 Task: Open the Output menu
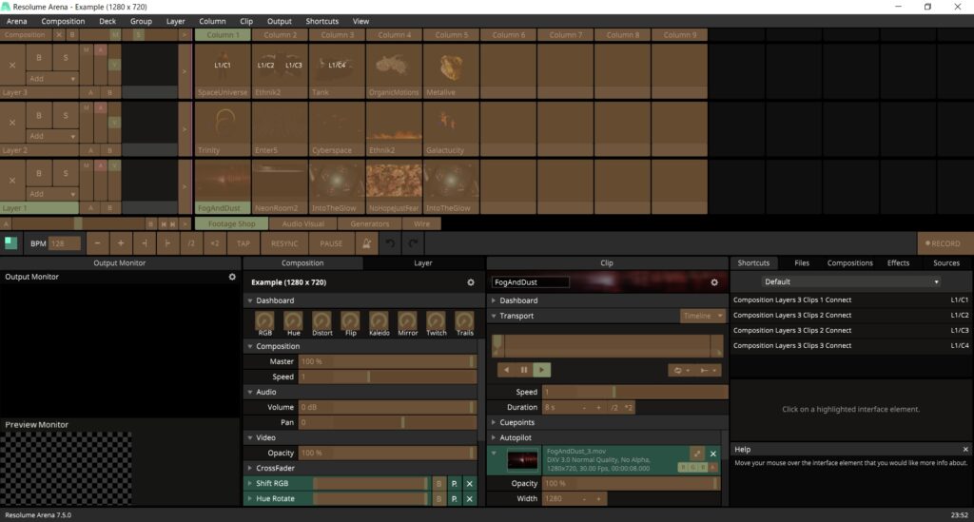[x=279, y=21]
